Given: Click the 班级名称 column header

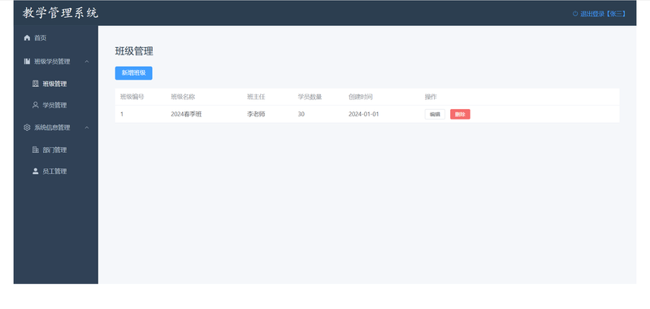Looking at the screenshot, I should (x=183, y=97).
